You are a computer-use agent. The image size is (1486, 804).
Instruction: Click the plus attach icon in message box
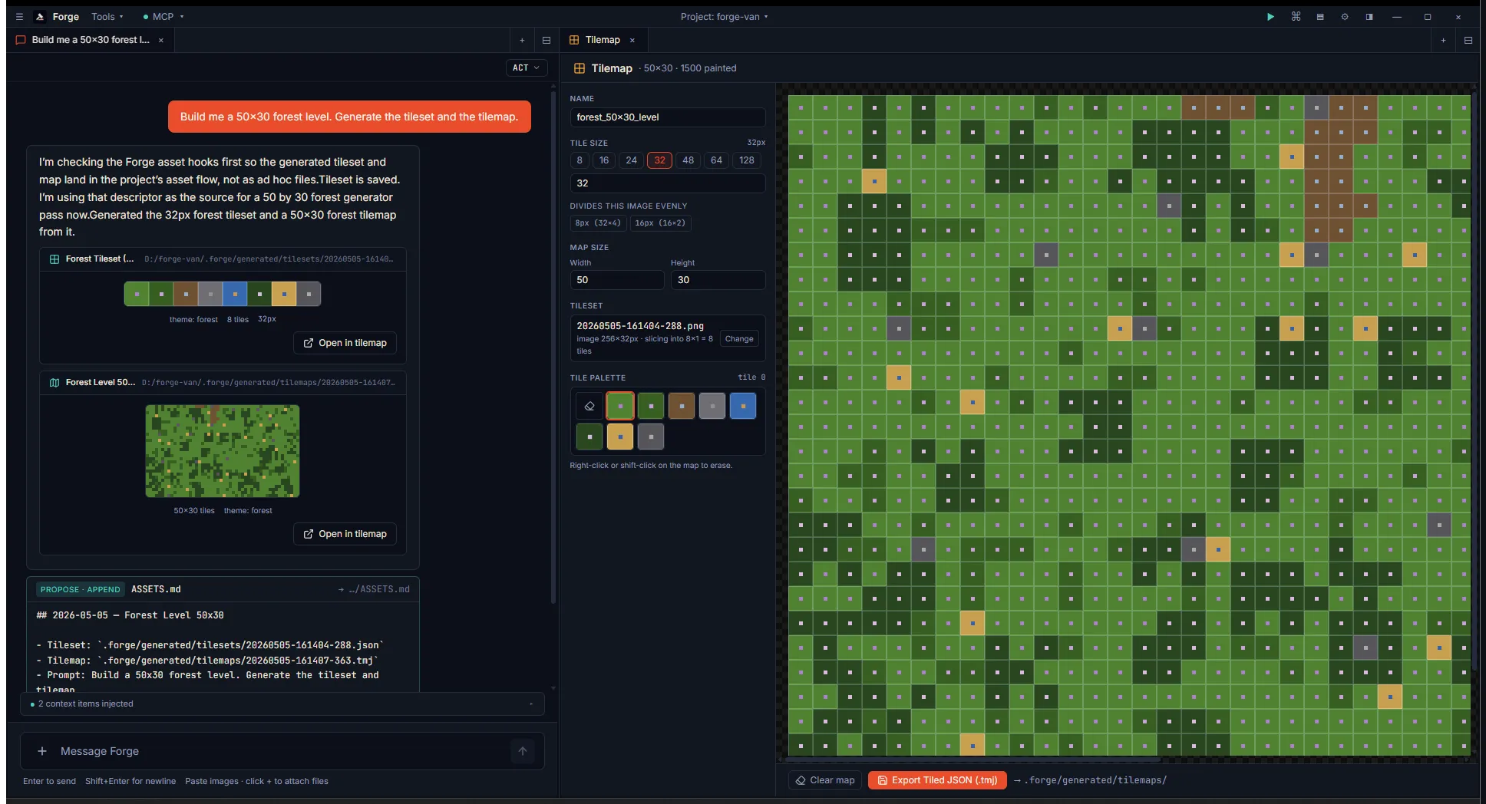[x=42, y=751]
